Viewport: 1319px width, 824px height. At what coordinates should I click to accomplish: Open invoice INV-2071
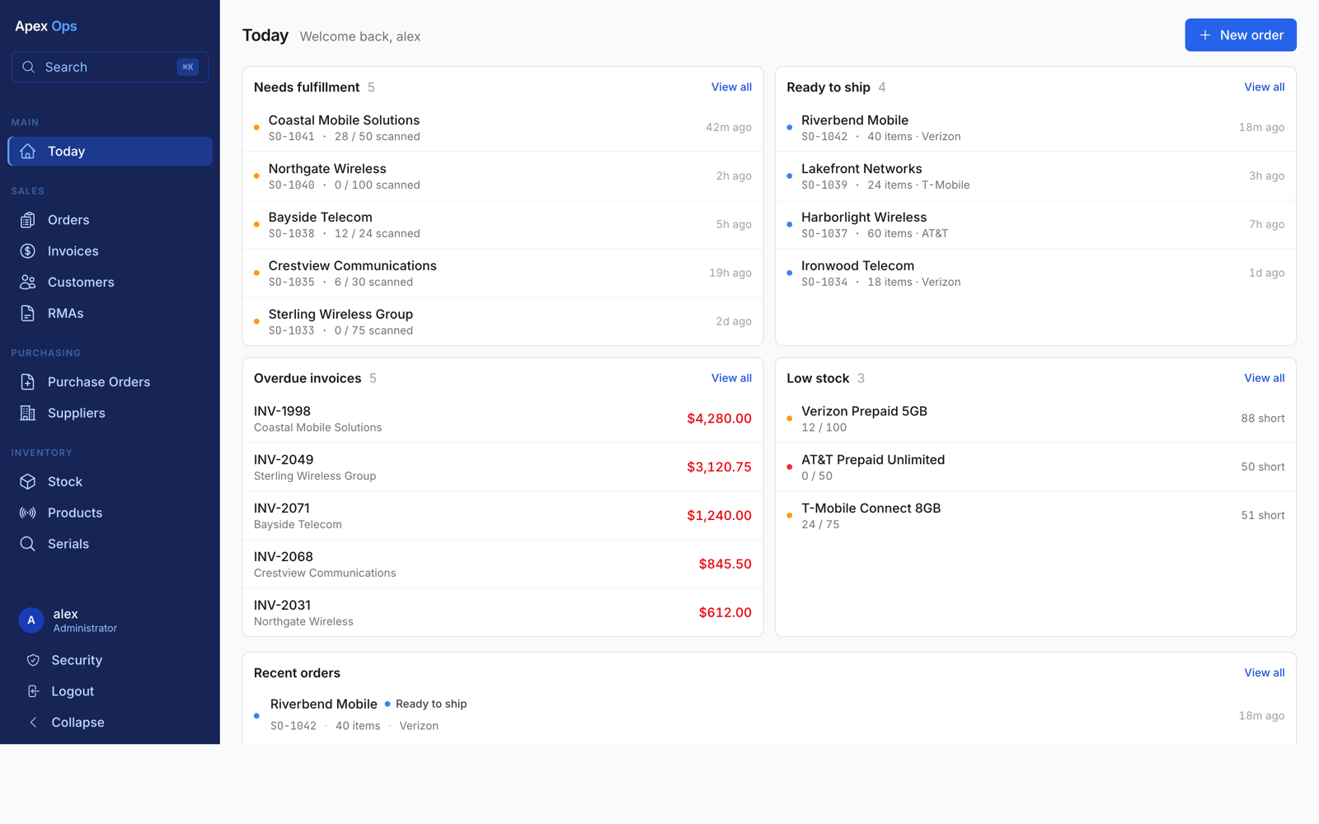(x=503, y=516)
